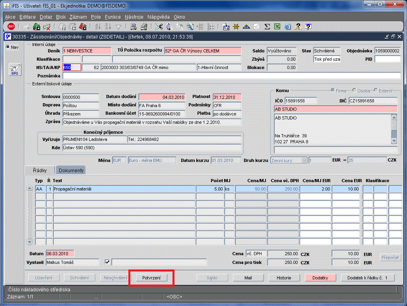Select the Nav radio button
407x306 pixels.
(x=8, y=47)
